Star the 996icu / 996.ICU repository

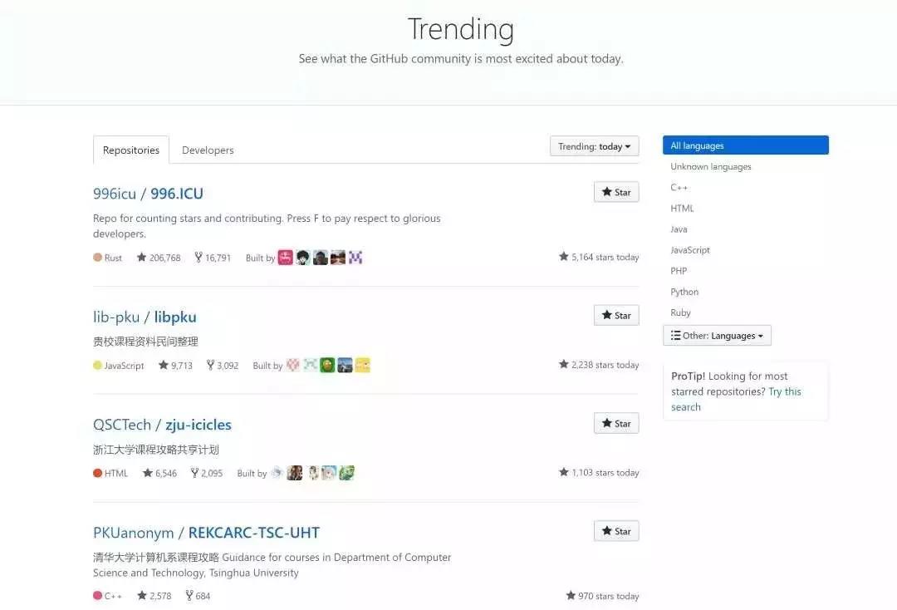(x=615, y=192)
